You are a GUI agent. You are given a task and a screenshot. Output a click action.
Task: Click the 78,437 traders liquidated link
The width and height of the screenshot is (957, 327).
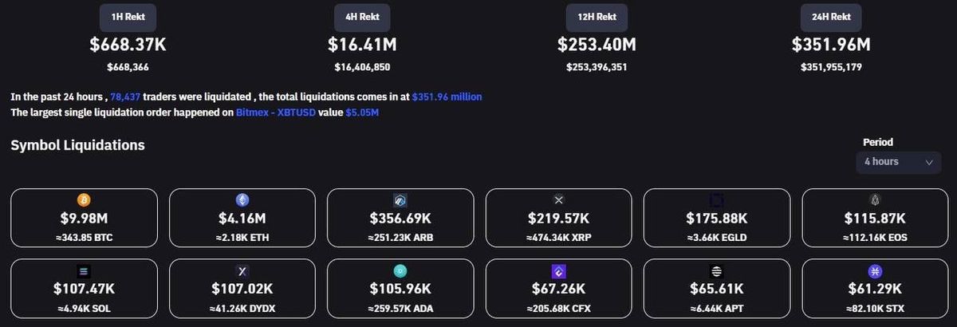tap(124, 97)
